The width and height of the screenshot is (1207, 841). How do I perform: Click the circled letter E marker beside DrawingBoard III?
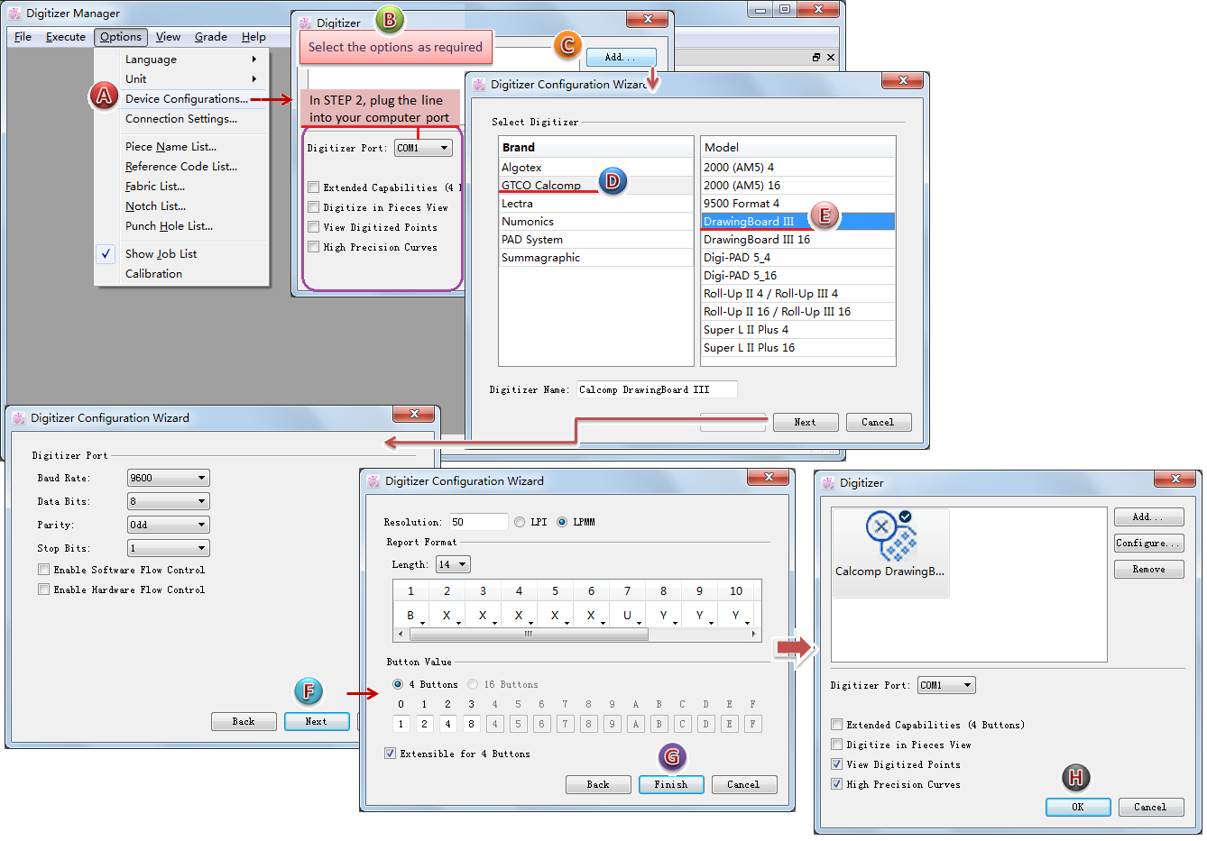click(824, 215)
